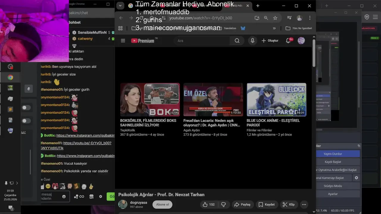Click the YouTube page vertical scrollbar
381x214 pixels.
[x=314, y=53]
